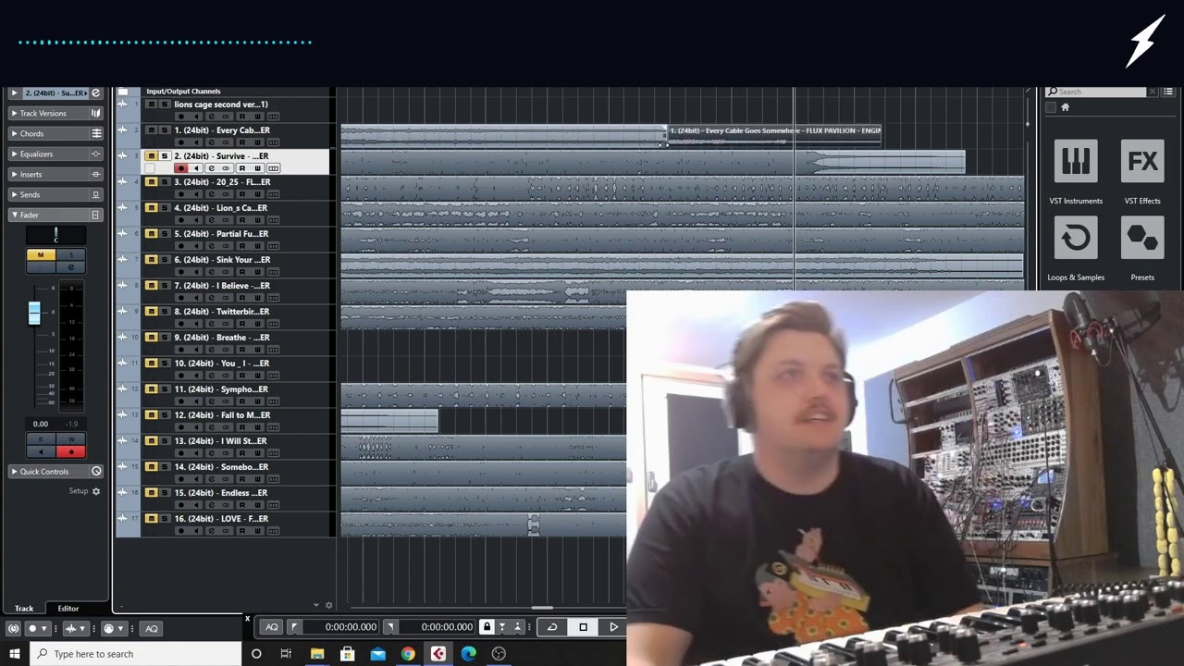Click the AQ button in lower-left toolbar
Viewport: 1184px width, 666px height.
point(151,629)
